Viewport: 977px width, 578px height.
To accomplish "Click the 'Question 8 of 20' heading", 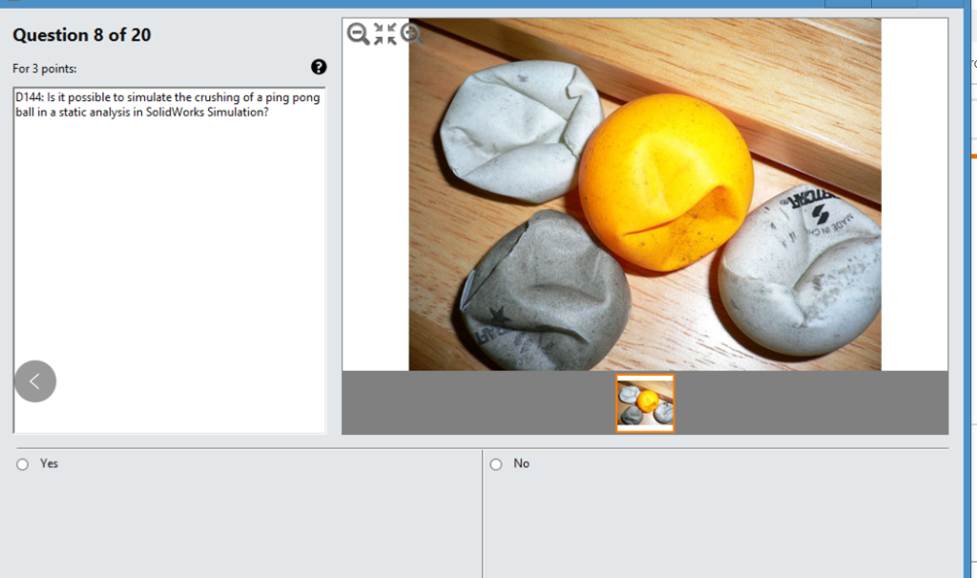I will click(82, 34).
